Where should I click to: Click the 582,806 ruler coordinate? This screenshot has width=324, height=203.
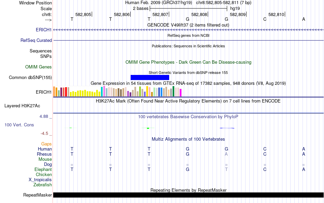point(122,14)
